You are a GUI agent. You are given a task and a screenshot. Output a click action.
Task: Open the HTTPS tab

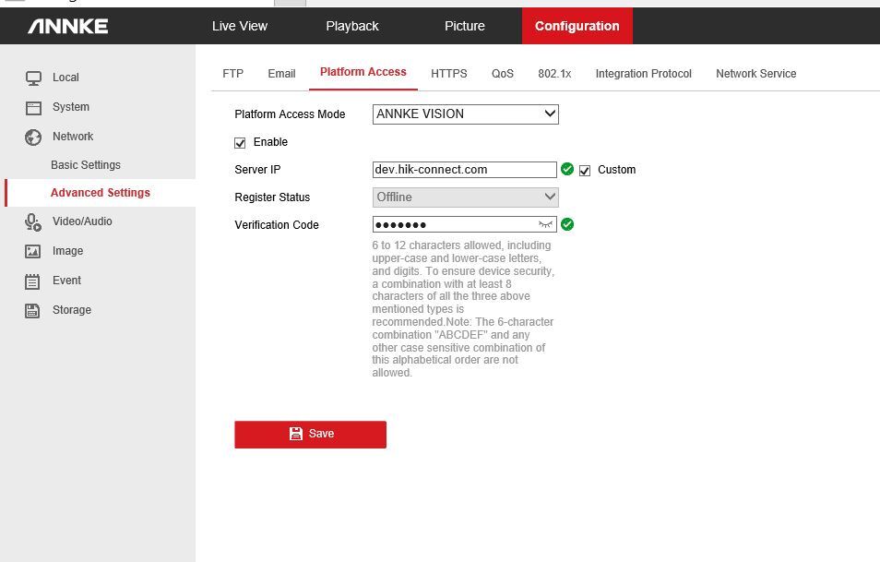tap(449, 74)
